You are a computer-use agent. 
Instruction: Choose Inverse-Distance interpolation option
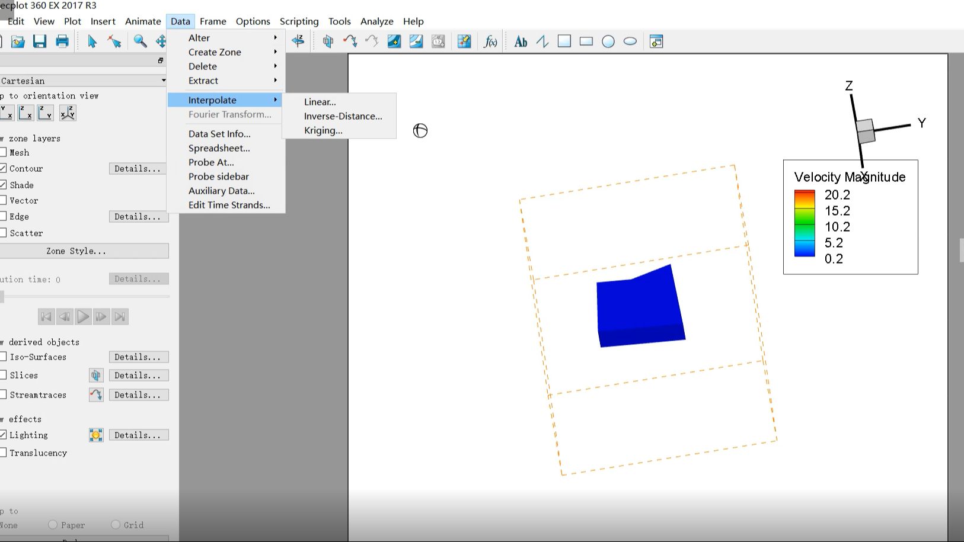tap(343, 116)
